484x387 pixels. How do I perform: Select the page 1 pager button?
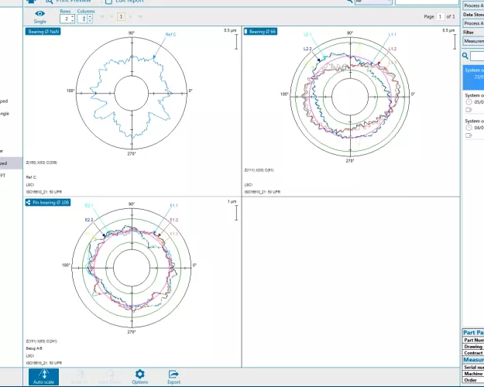point(121,16)
